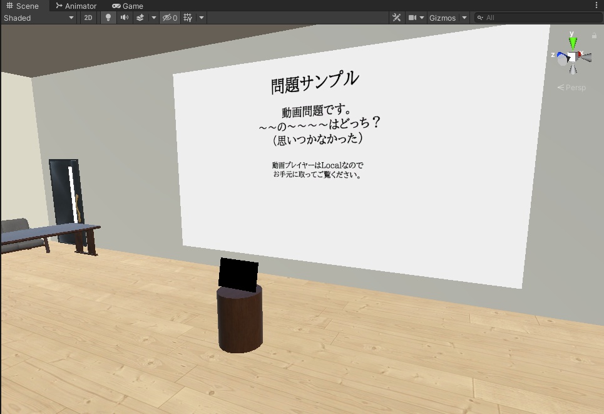The height and width of the screenshot is (414, 604).
Task: Click the scene effects icon
Action: [141, 18]
